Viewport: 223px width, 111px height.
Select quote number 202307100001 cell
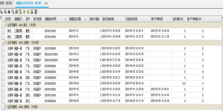[56, 89]
